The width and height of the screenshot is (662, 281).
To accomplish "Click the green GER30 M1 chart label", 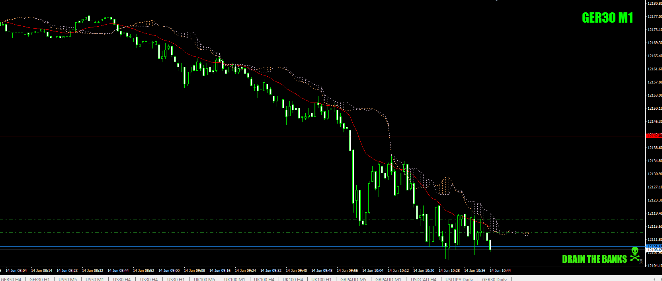I will [x=607, y=18].
